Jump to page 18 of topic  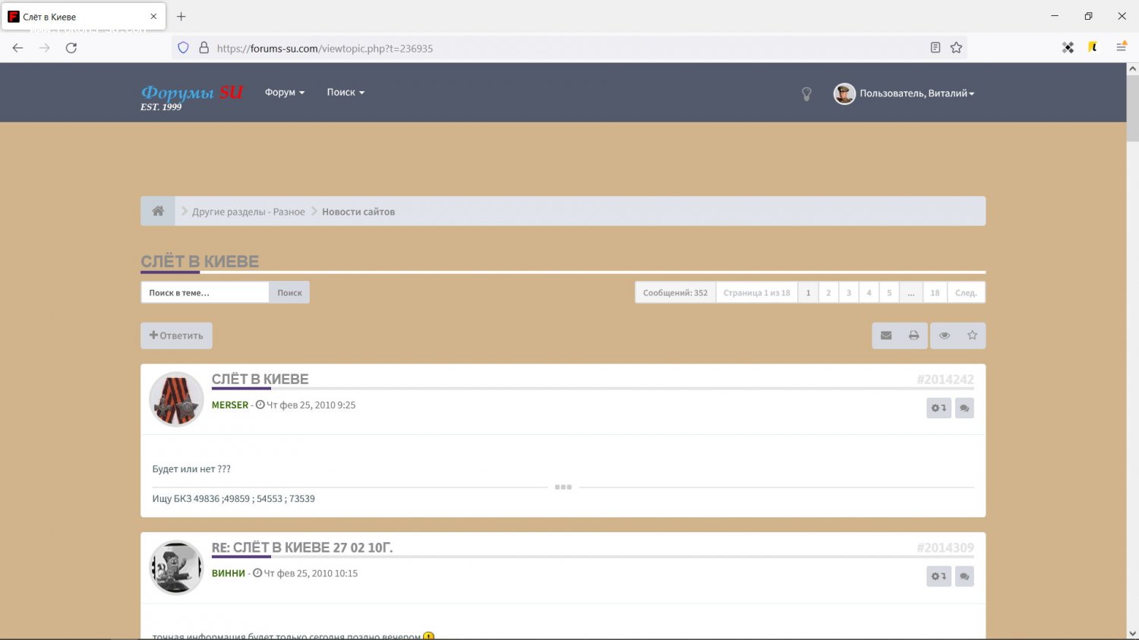click(935, 293)
